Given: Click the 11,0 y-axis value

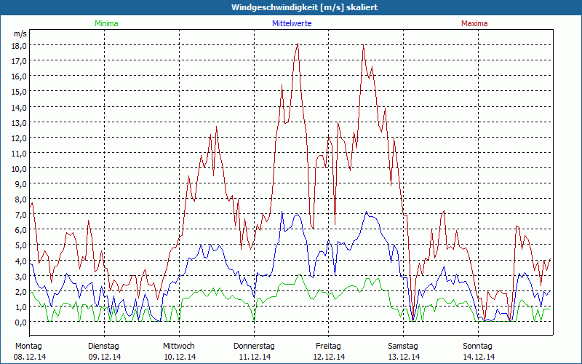Looking at the screenshot, I should tap(20, 154).
